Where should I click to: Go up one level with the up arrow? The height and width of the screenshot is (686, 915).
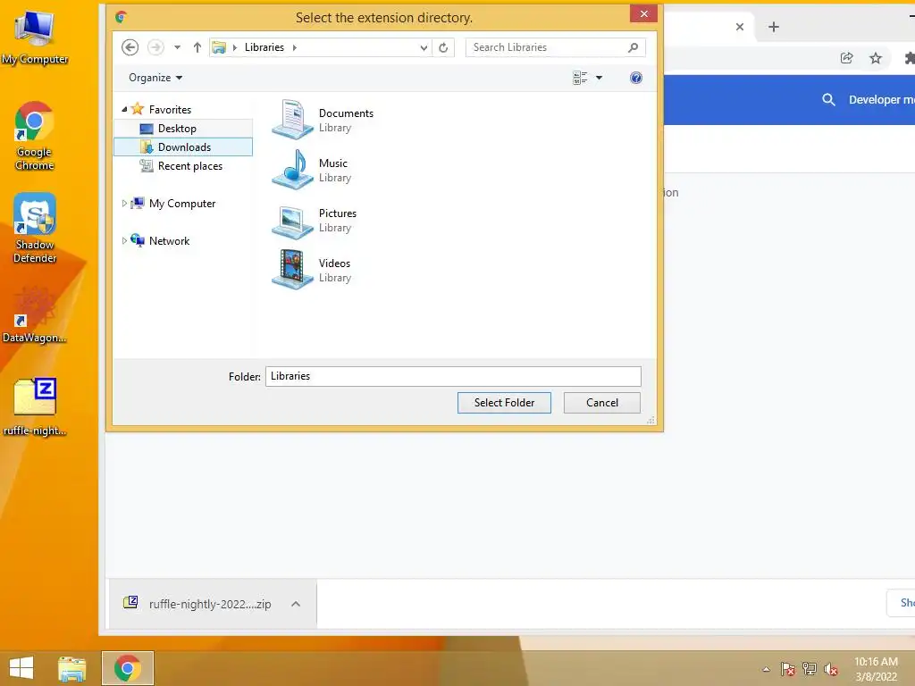click(197, 47)
